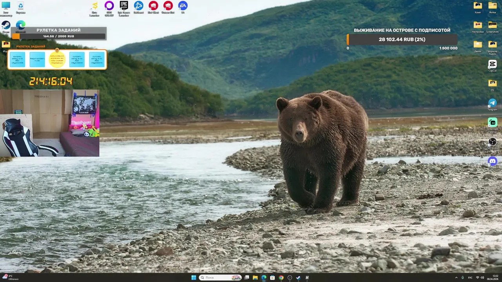Open the Демки folder on desktop
Image resolution: width=502 pixels, height=282 pixels.
point(478,46)
